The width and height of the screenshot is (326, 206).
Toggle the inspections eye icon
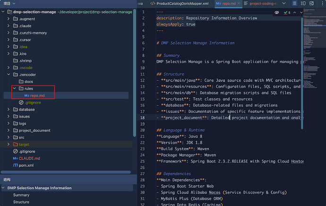pyautogui.click(x=276, y=12)
